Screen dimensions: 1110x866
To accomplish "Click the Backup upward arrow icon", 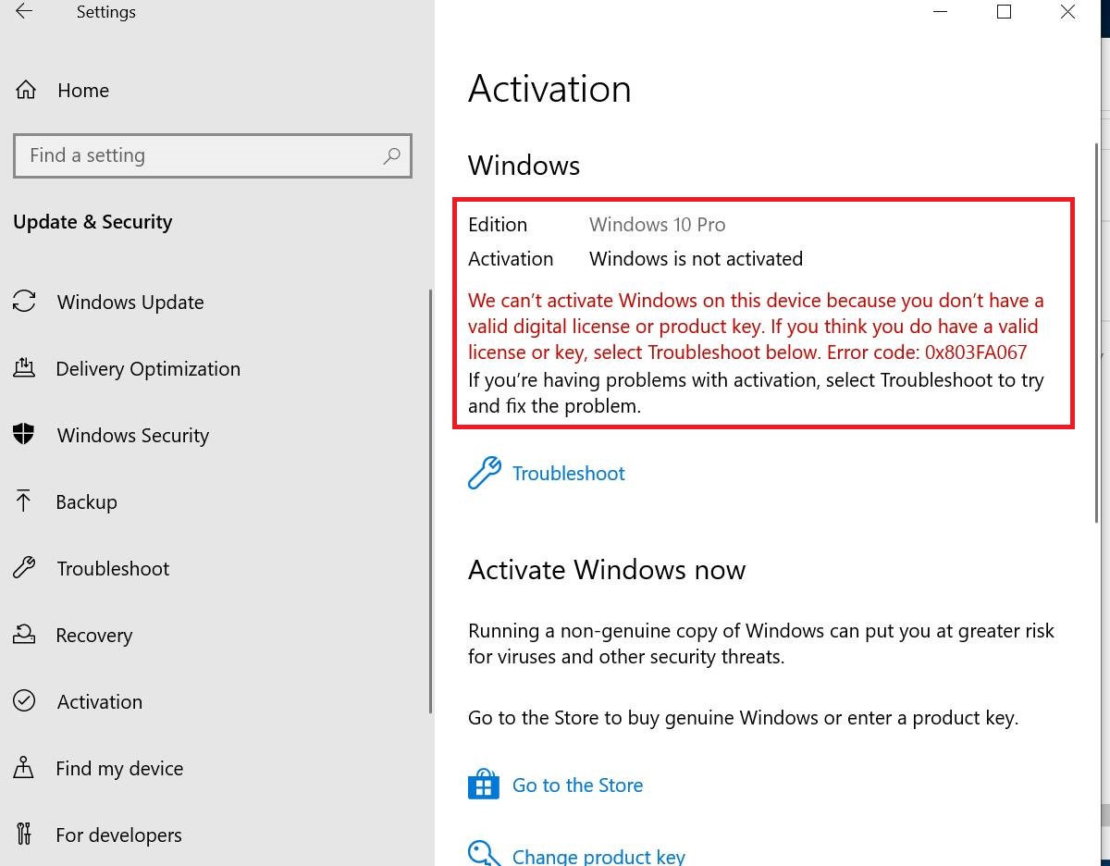I will [24, 501].
